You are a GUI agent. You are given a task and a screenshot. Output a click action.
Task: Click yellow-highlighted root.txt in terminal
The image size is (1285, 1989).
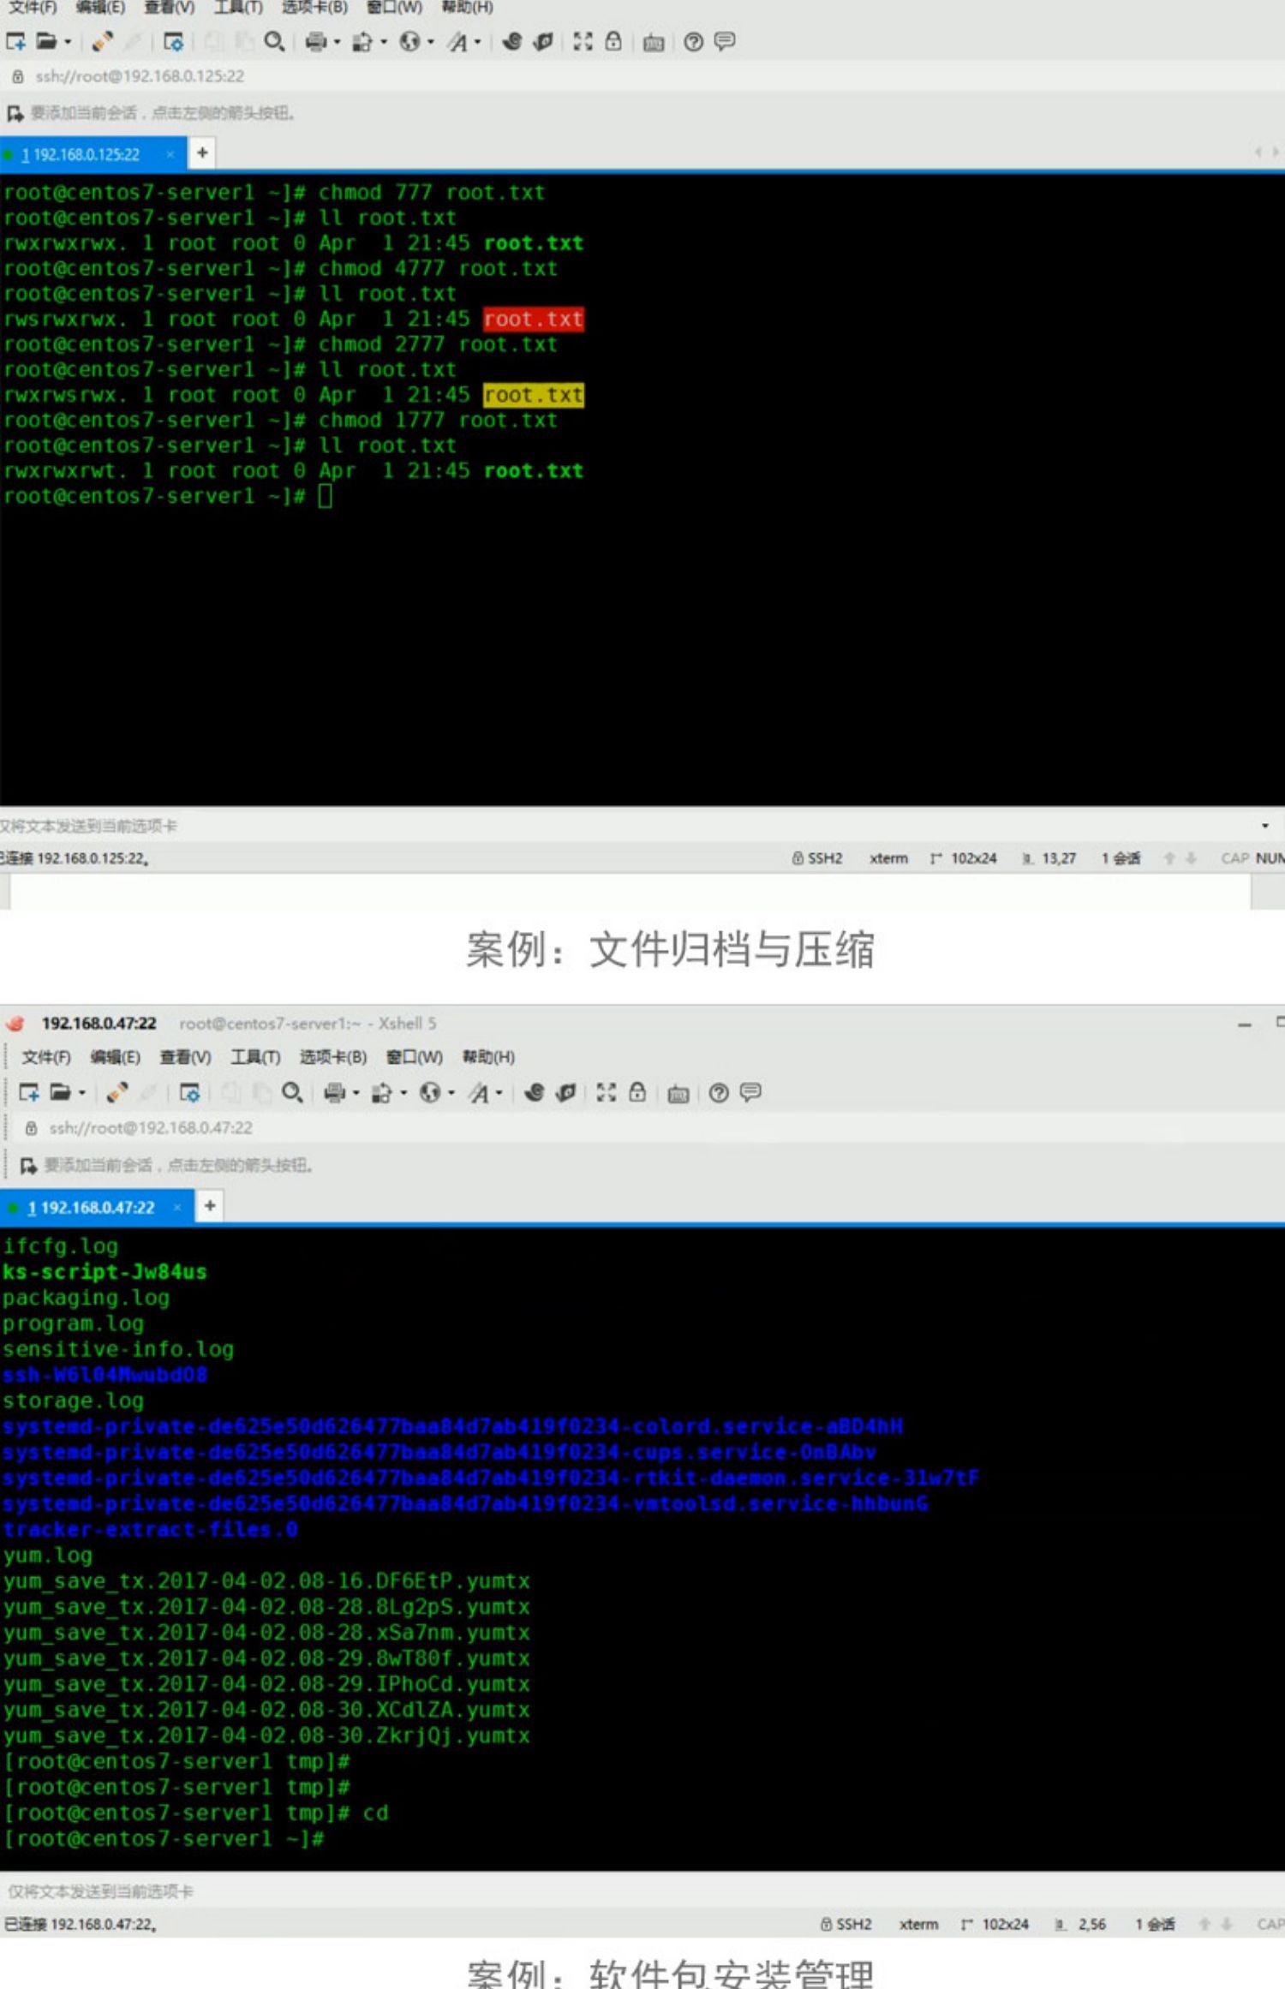tap(533, 395)
